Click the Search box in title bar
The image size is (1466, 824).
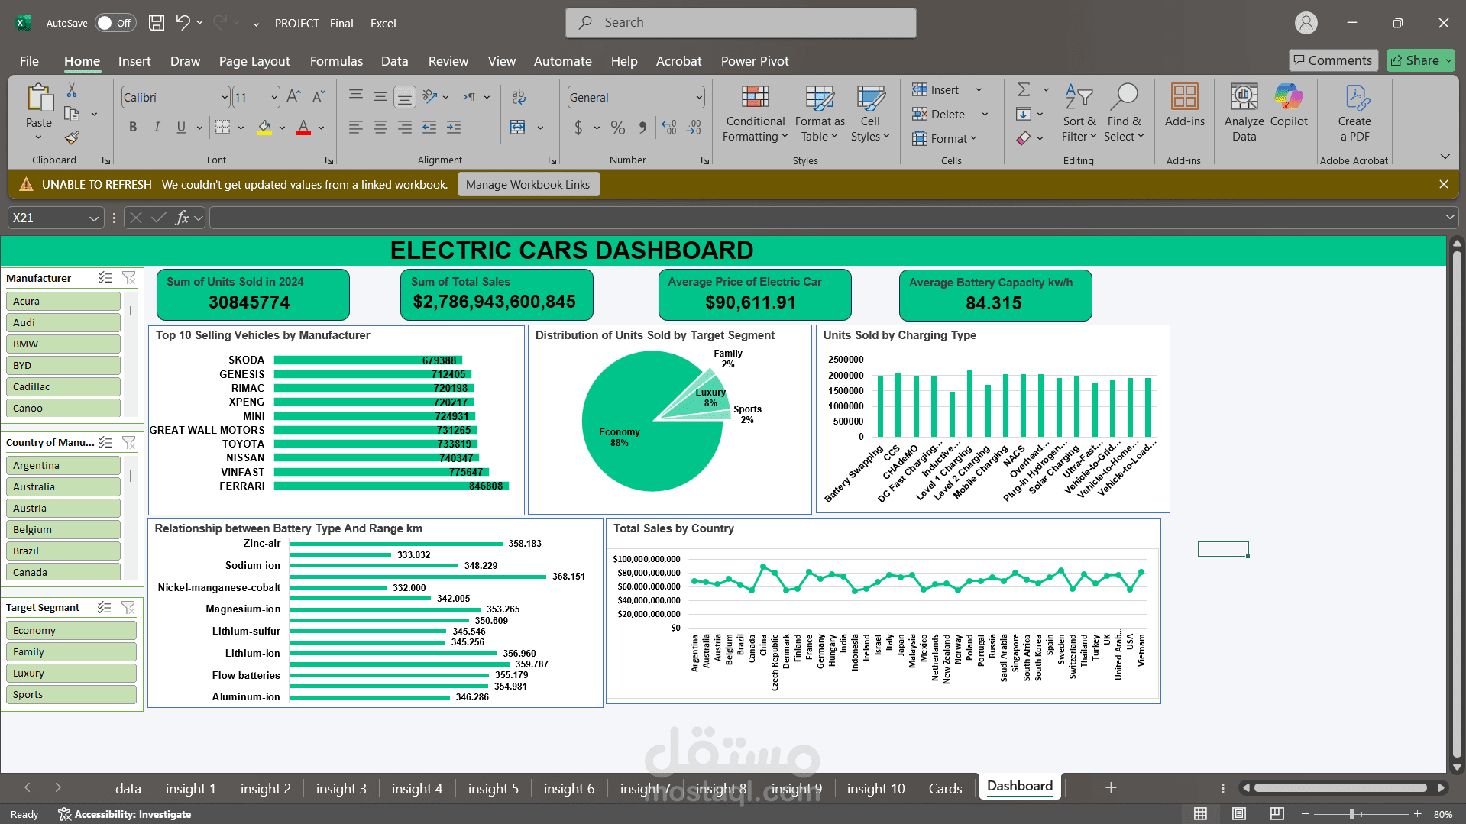pyautogui.click(x=741, y=23)
